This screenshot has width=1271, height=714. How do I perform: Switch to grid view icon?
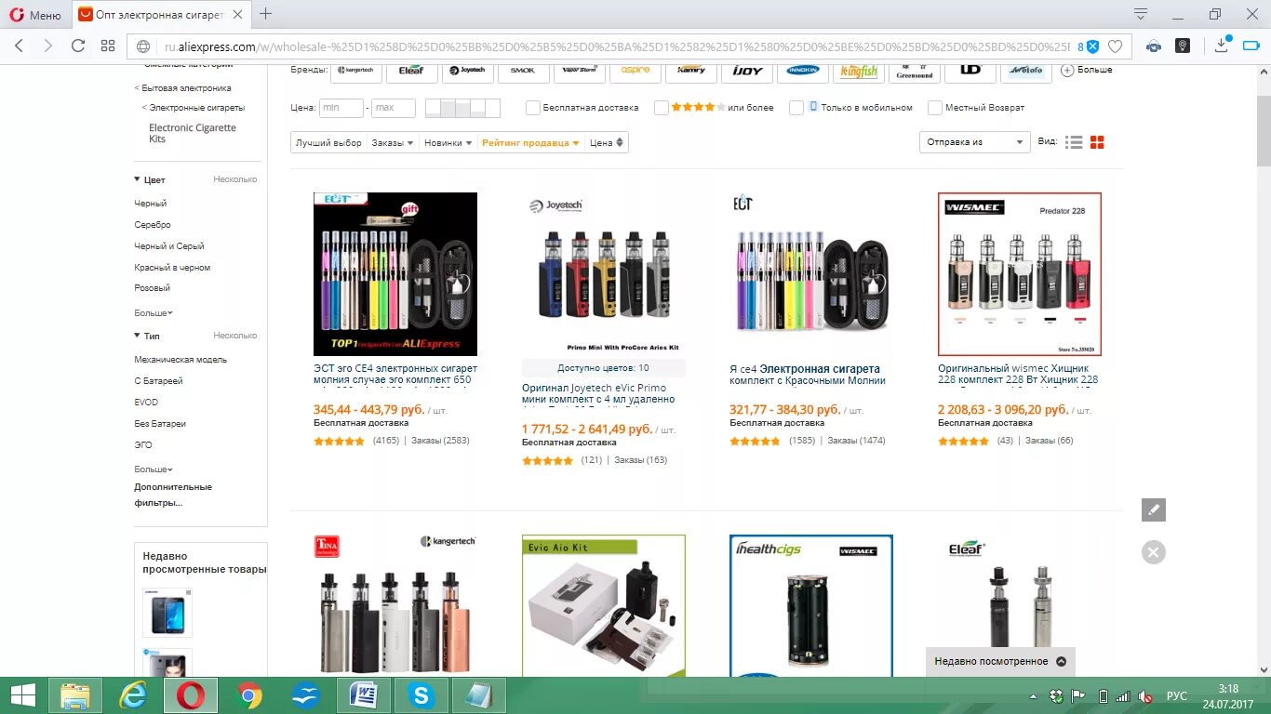1097,142
